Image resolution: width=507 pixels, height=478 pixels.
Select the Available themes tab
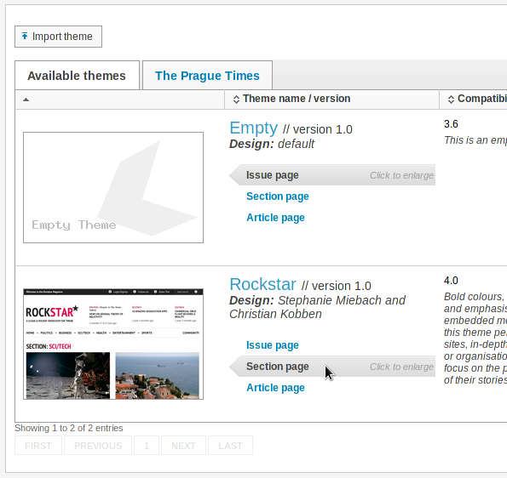[x=77, y=76]
